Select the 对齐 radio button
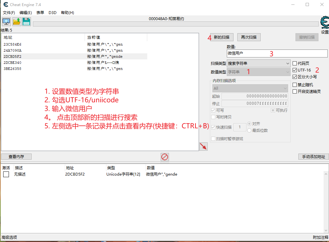This screenshot has height=242, width=329. pyautogui.click(x=249, y=124)
